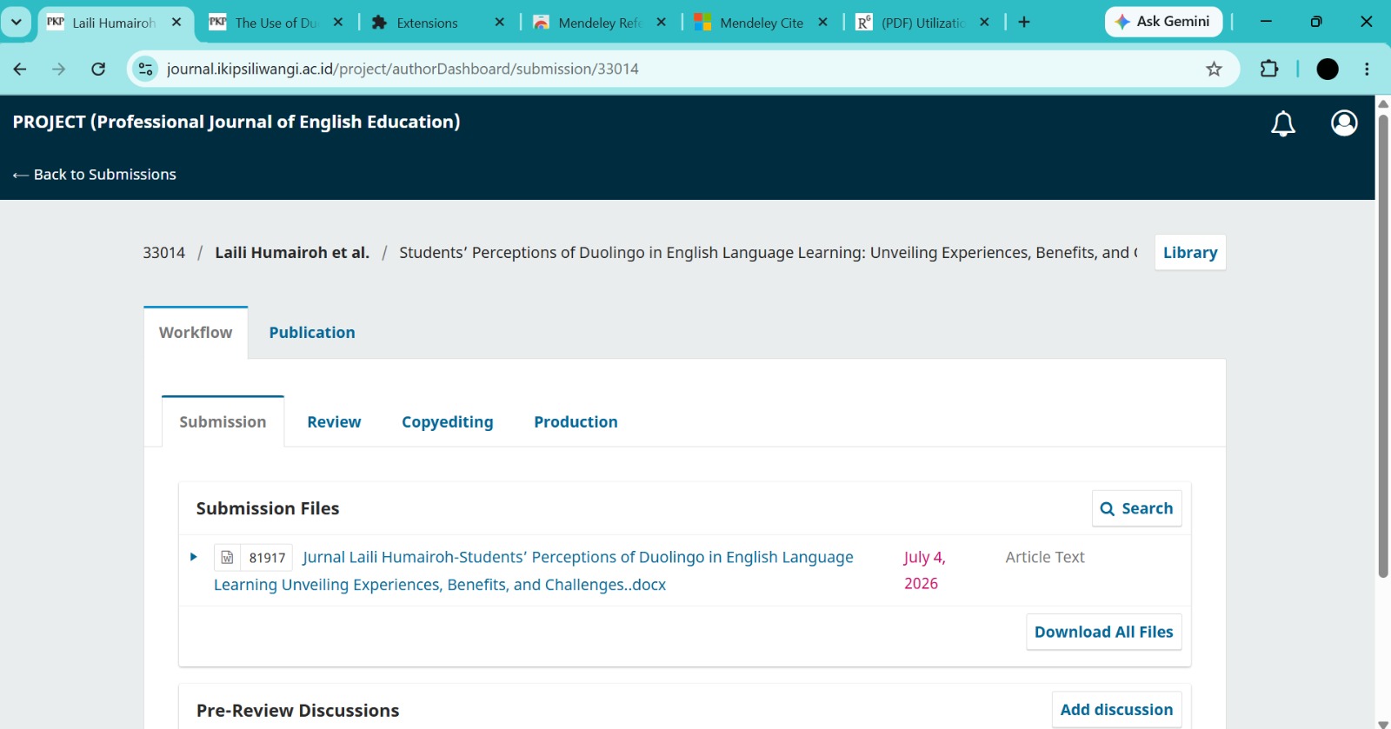Image resolution: width=1391 pixels, height=729 pixels.
Task: Click the docx file type icon for 81917
Action: click(x=227, y=558)
